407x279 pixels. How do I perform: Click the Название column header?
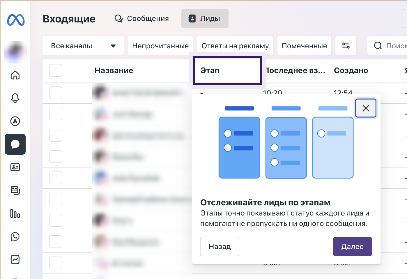pos(114,70)
